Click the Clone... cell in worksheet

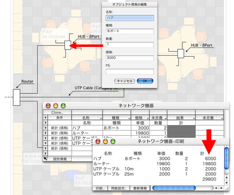pos(57,112)
